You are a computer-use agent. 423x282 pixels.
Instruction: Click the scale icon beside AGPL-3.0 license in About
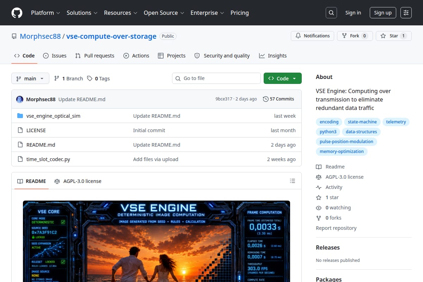click(x=319, y=177)
